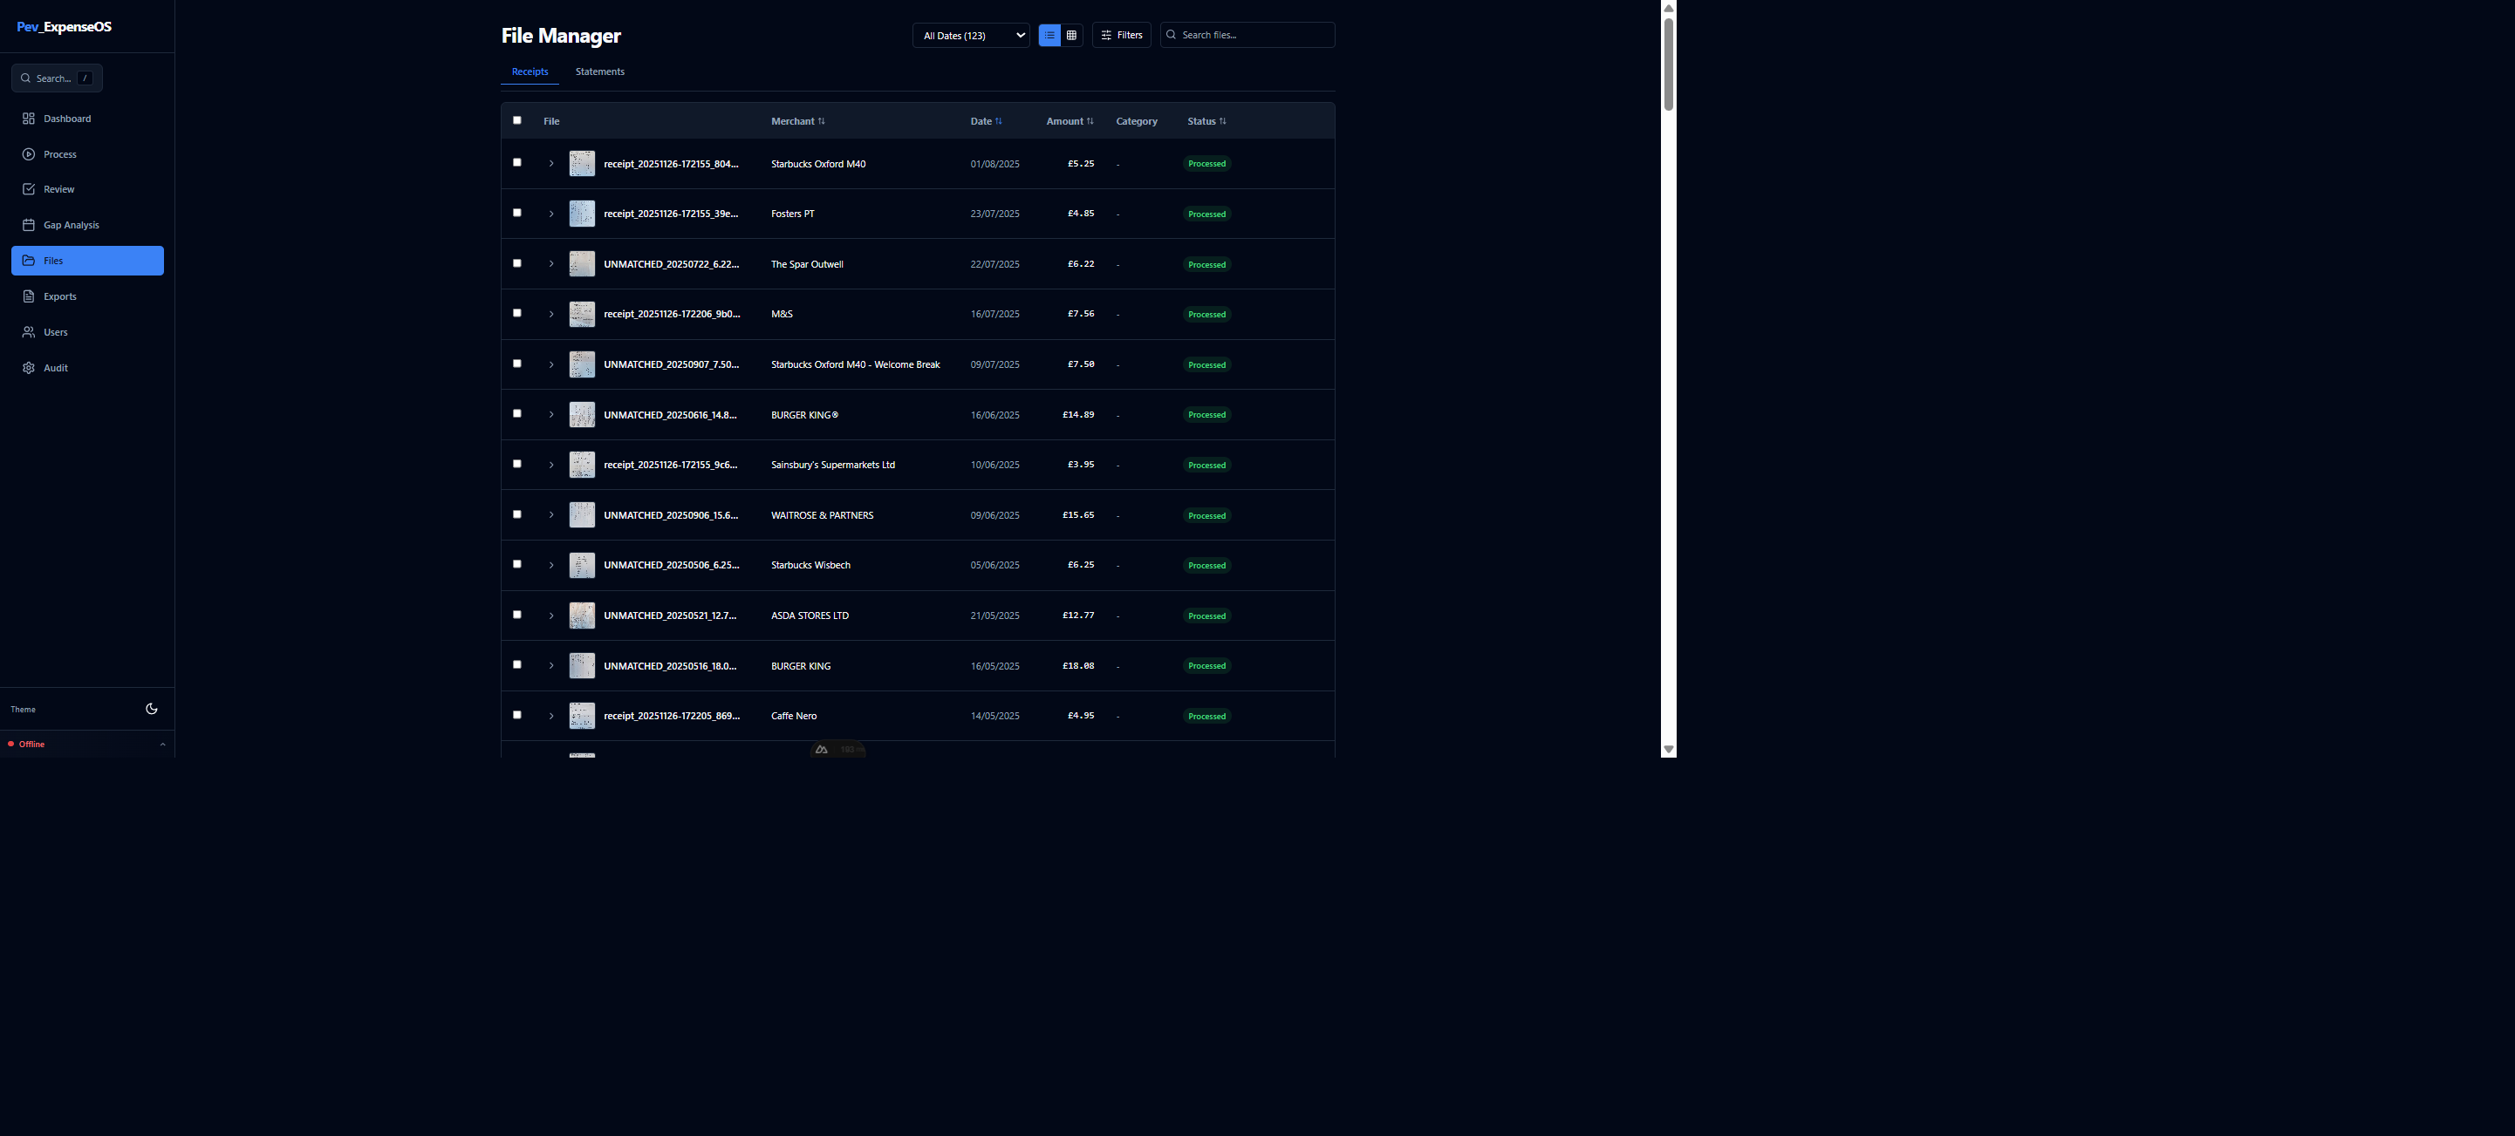Screen dimensions: 2515x1136
Task: Toggle the moon icon for dark theme
Action: 151,709
